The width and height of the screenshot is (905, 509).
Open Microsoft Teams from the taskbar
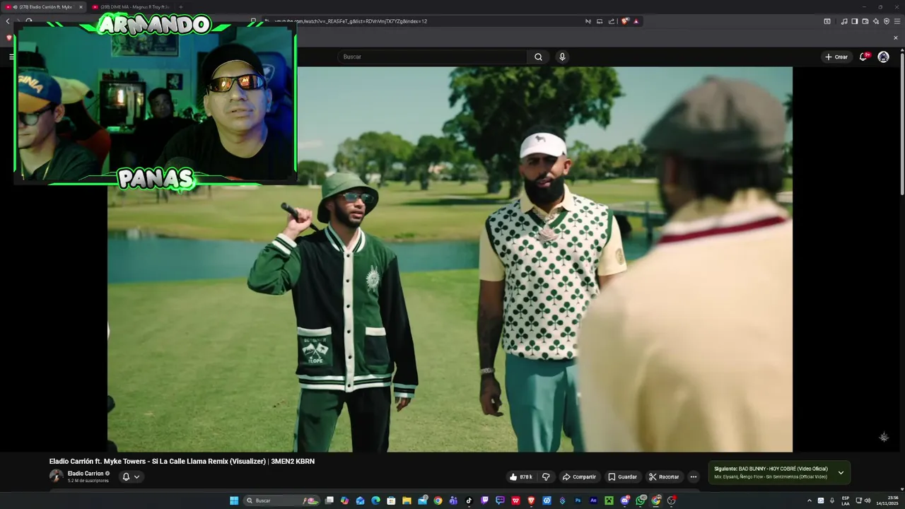[x=453, y=501]
